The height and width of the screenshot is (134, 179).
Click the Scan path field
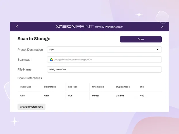click(104, 59)
